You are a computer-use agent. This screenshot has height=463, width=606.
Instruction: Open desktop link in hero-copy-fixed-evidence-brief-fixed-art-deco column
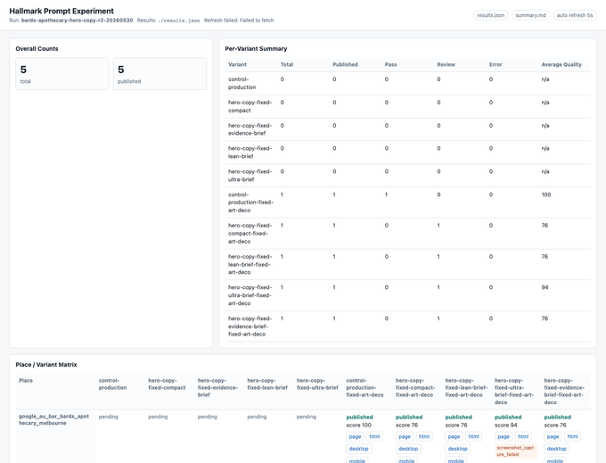coord(556,449)
